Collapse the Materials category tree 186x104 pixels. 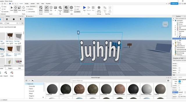[x=26, y=84]
